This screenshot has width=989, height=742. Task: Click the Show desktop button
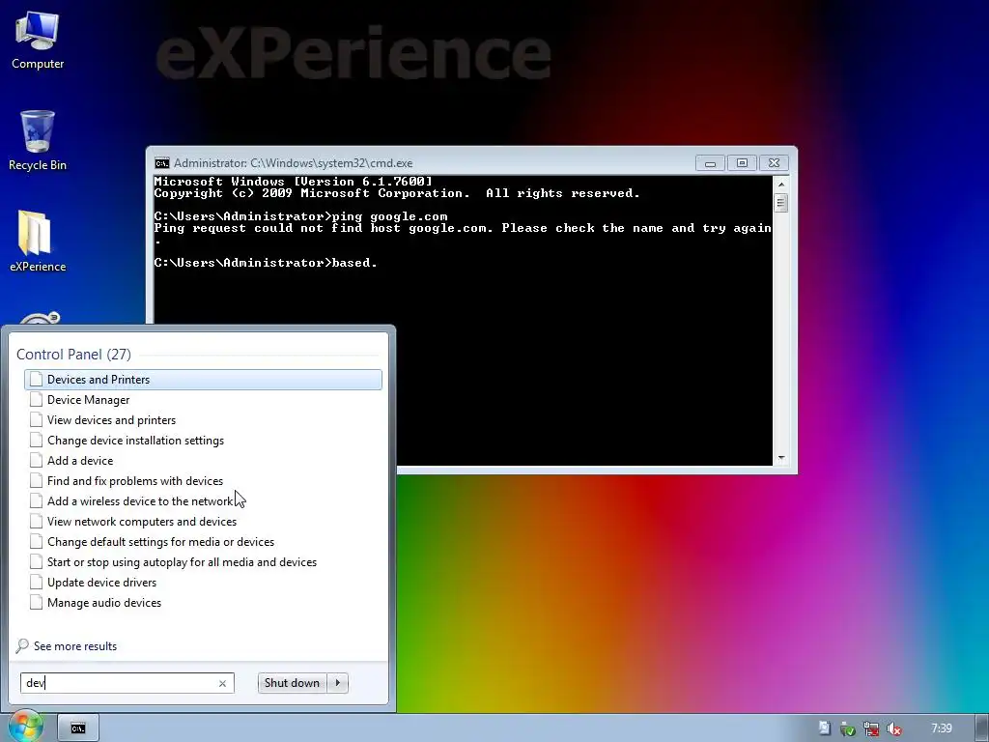point(981,728)
